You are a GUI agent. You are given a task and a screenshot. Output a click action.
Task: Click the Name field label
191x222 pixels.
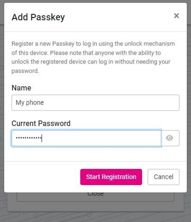(21, 88)
